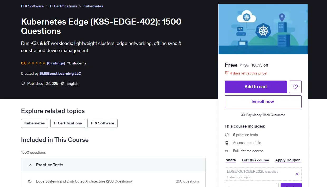Click the question icon beside Edge Systems test
Screen dimensions: 327x187
tap(30, 181)
